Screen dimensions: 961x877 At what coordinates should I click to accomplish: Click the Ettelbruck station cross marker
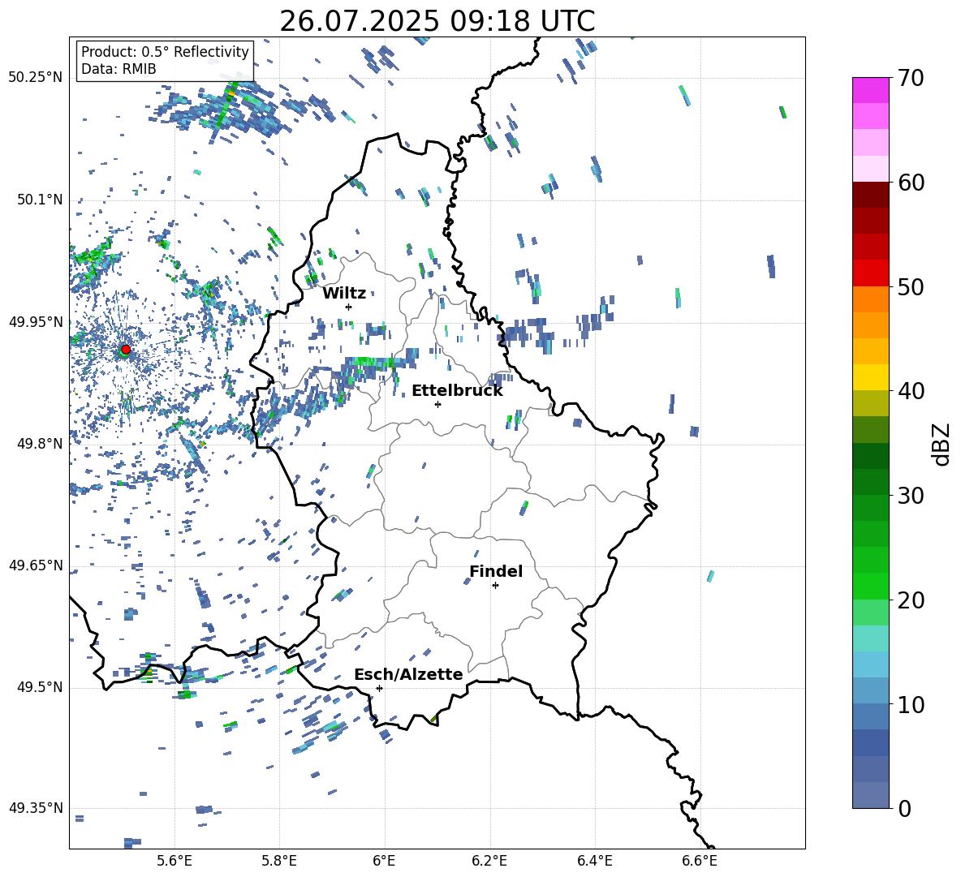point(437,404)
